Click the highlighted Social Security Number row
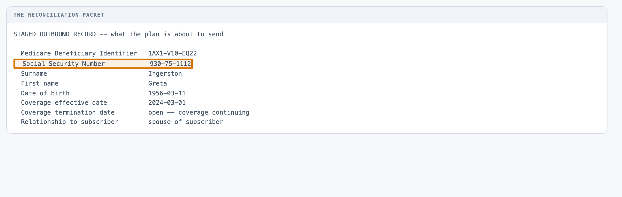 coord(103,64)
